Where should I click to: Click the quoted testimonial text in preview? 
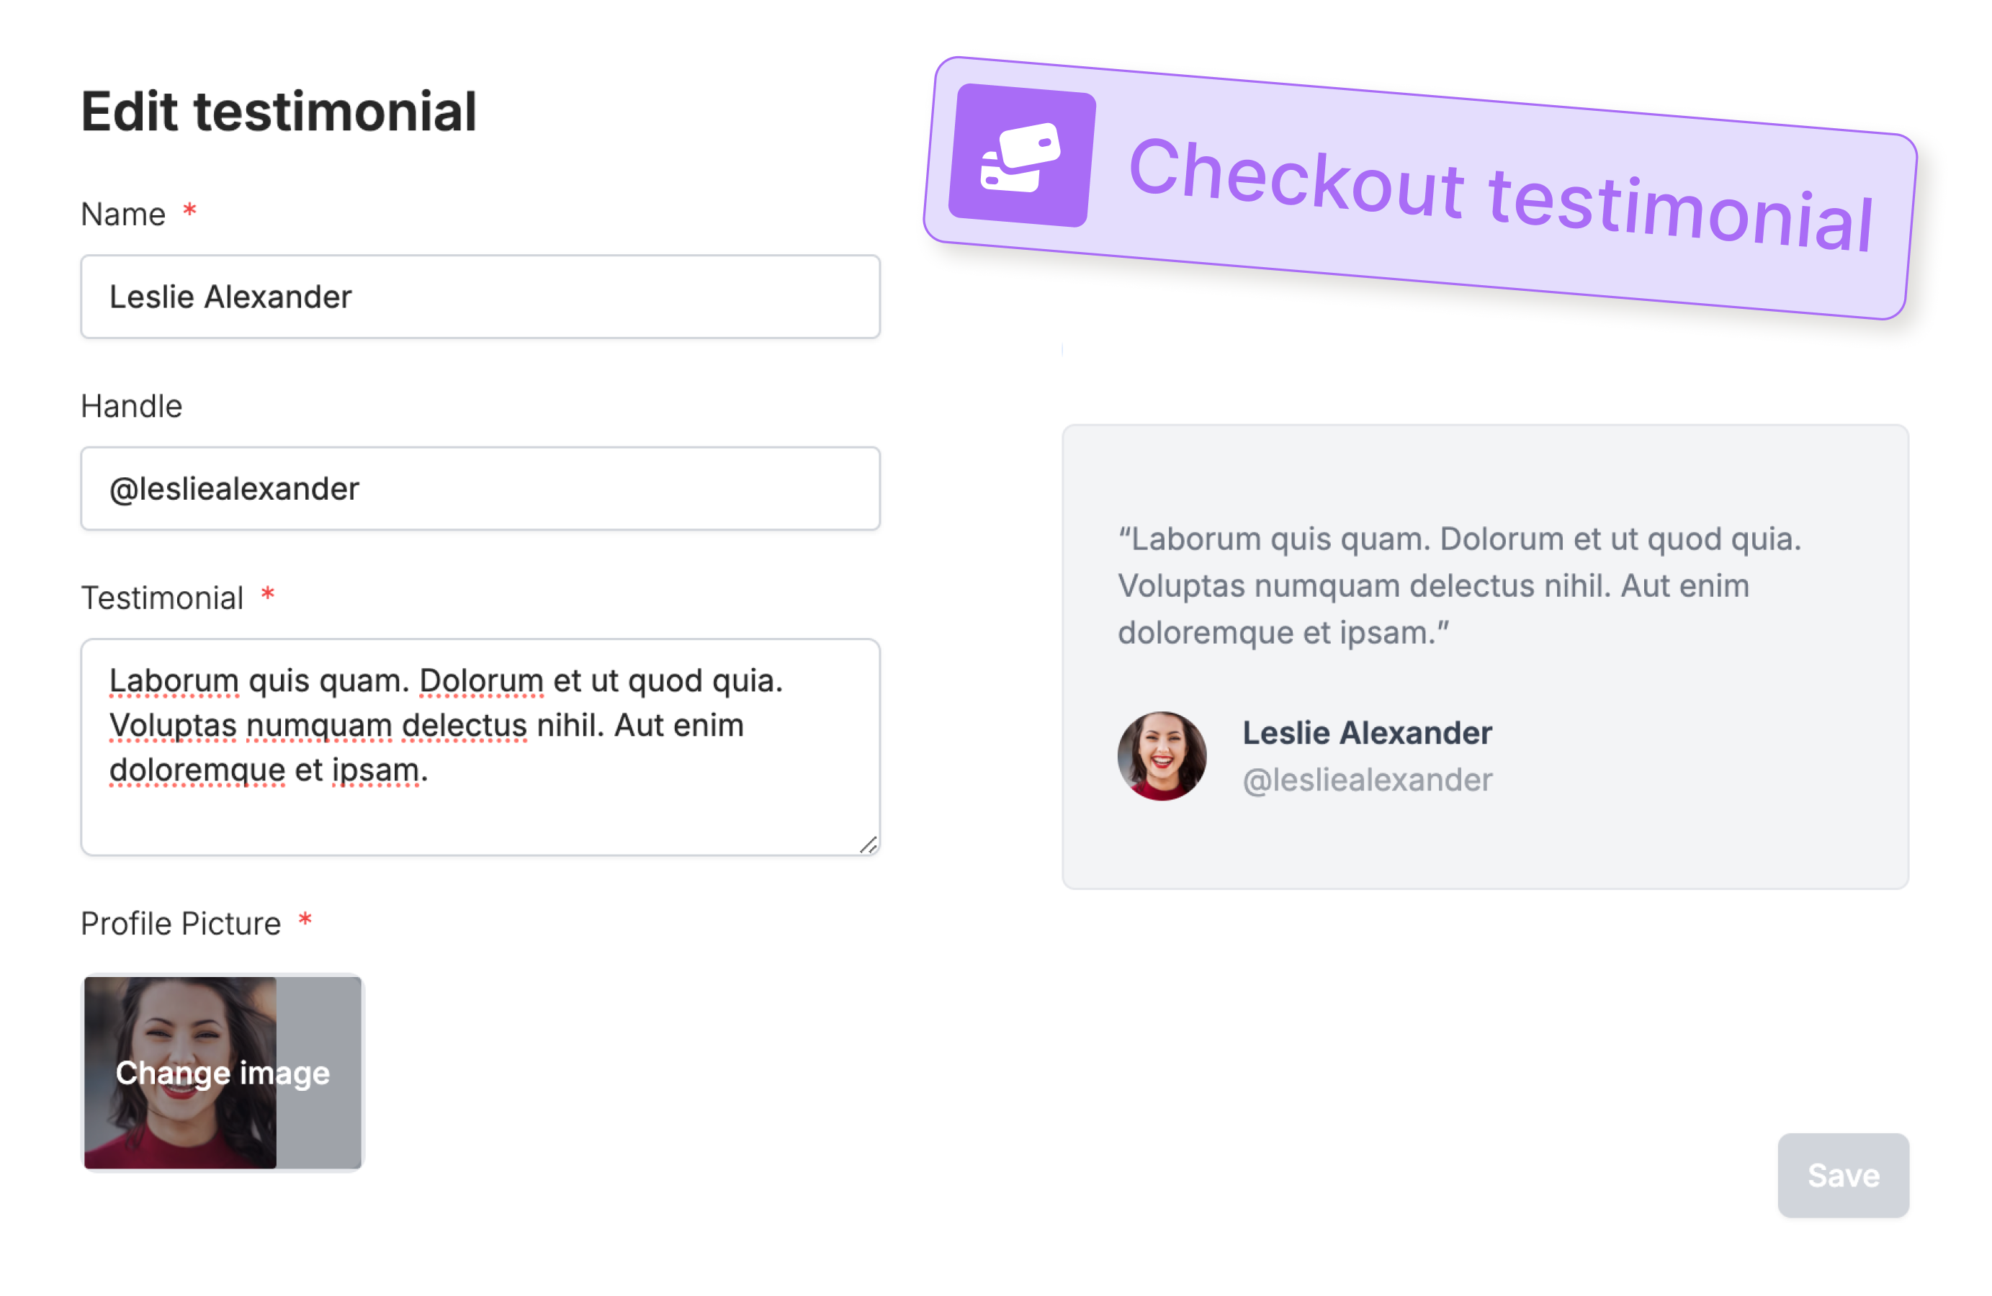click(1459, 585)
